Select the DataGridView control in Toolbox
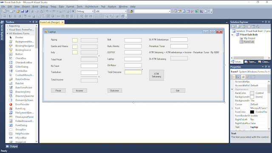This screenshot has width=272, height=153. [x=23, y=79]
